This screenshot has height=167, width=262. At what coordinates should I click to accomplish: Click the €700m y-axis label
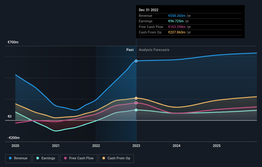coord(13,42)
